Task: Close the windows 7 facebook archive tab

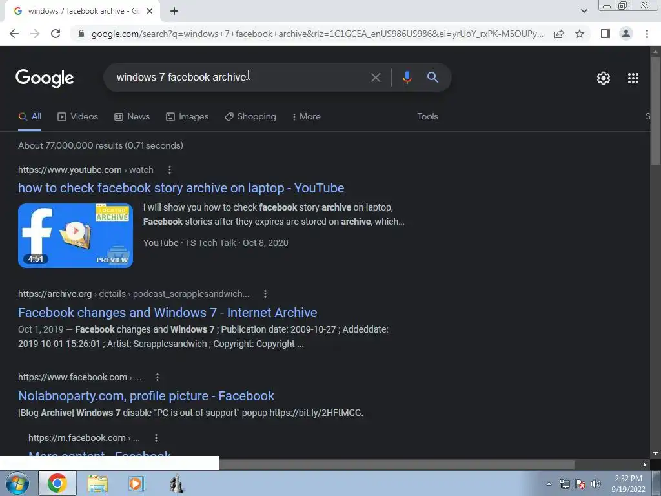Action: click(x=150, y=11)
